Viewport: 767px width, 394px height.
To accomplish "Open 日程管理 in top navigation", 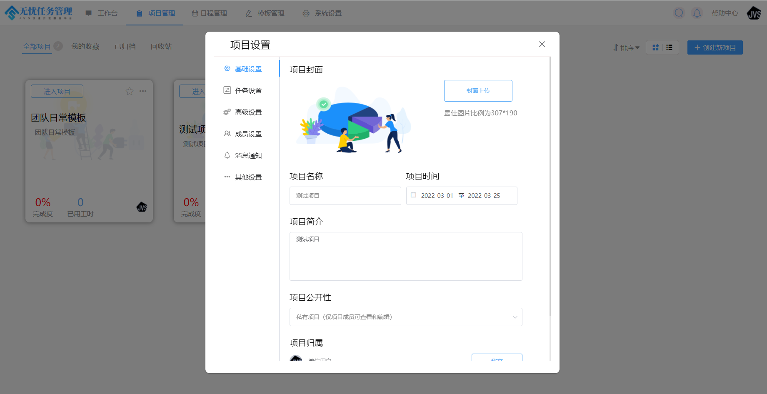I will (210, 13).
